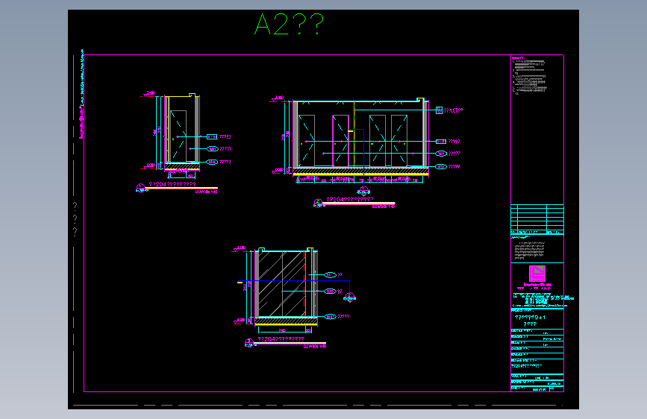Select the revision table grid in title block
Image resolution: width=647 pixels, height=419 pixels.
(x=537, y=219)
